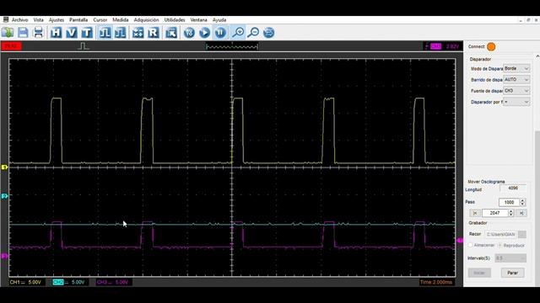540x303 pixels.
Task: Click the Longitud 4096 field
Action: pyautogui.click(x=513, y=189)
